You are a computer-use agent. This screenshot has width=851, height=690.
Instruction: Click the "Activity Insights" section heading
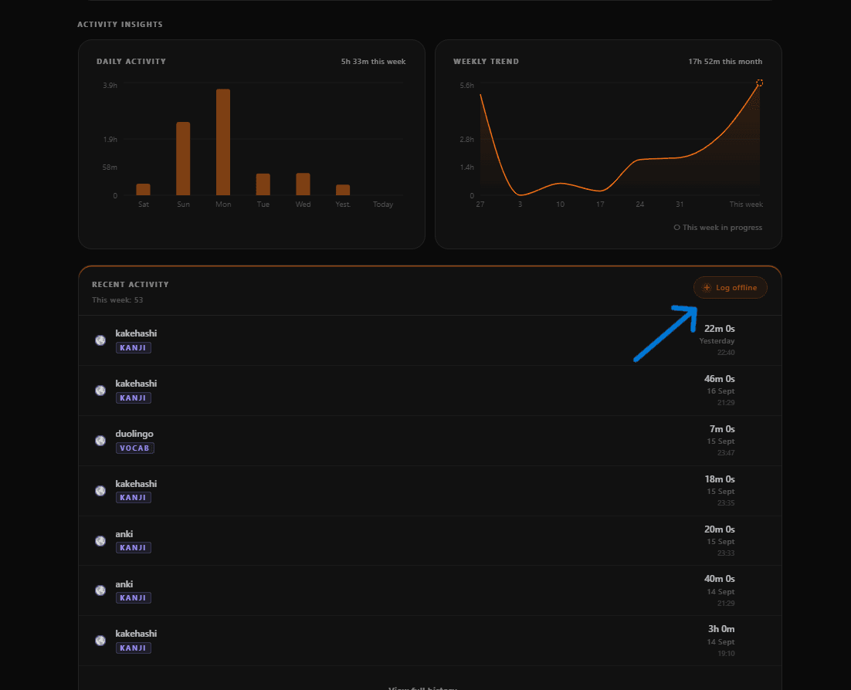(120, 25)
